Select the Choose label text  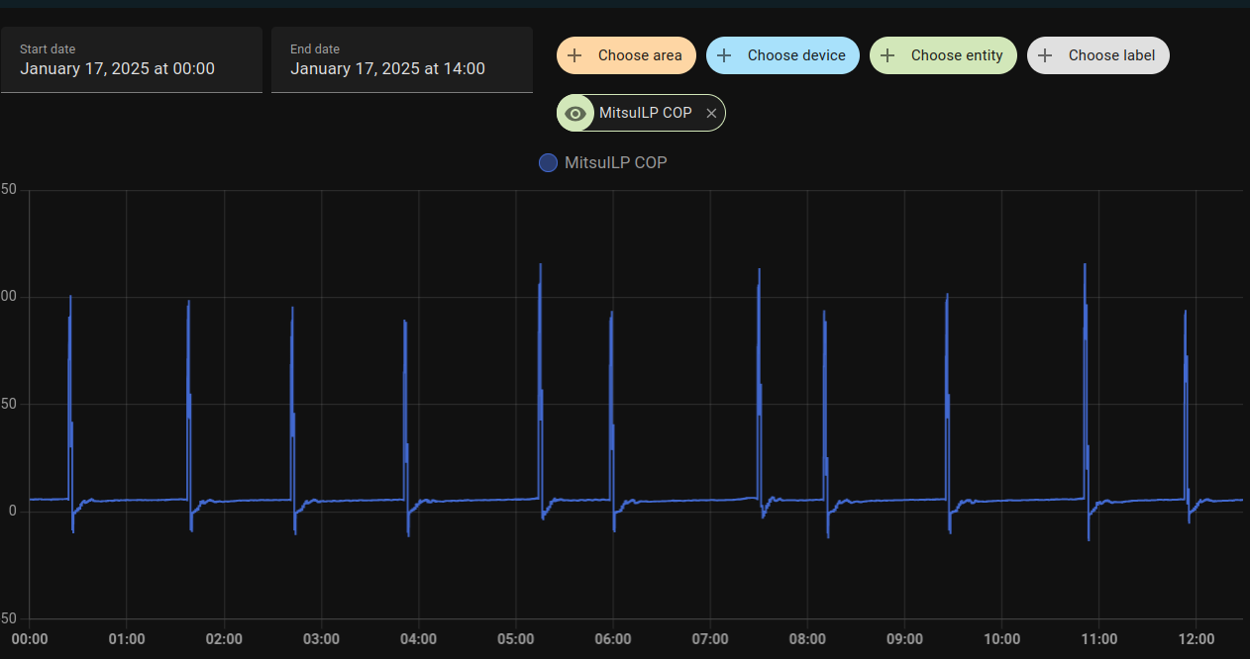tap(1111, 55)
